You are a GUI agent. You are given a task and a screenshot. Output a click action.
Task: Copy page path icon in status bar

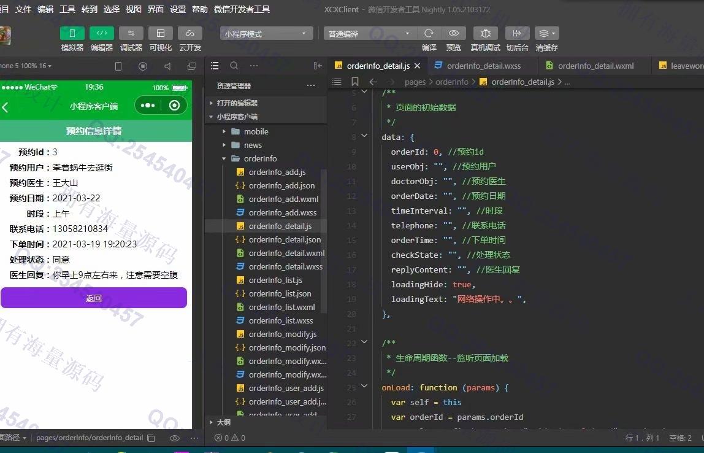point(151,438)
